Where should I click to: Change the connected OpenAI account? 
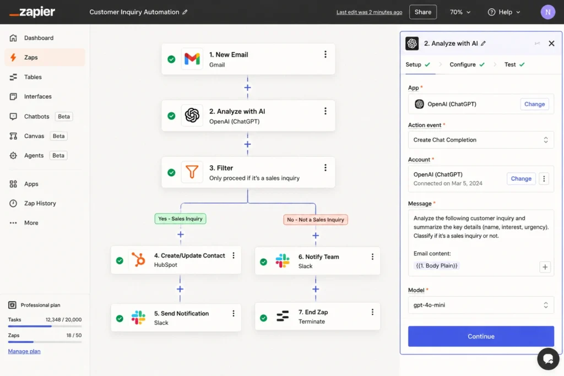[x=521, y=179]
